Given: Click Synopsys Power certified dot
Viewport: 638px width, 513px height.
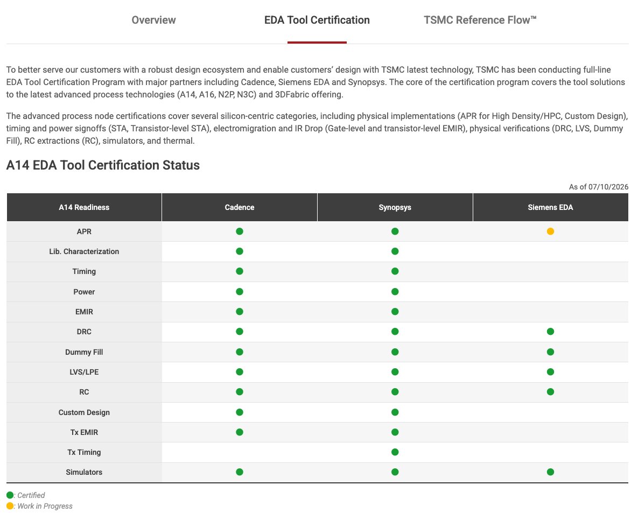Looking at the screenshot, I should [x=395, y=292].
